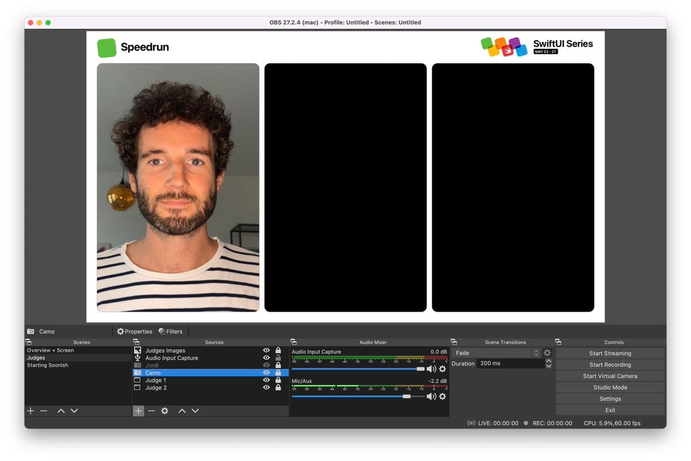
Task: Click Start Streaming button
Action: [x=610, y=353]
